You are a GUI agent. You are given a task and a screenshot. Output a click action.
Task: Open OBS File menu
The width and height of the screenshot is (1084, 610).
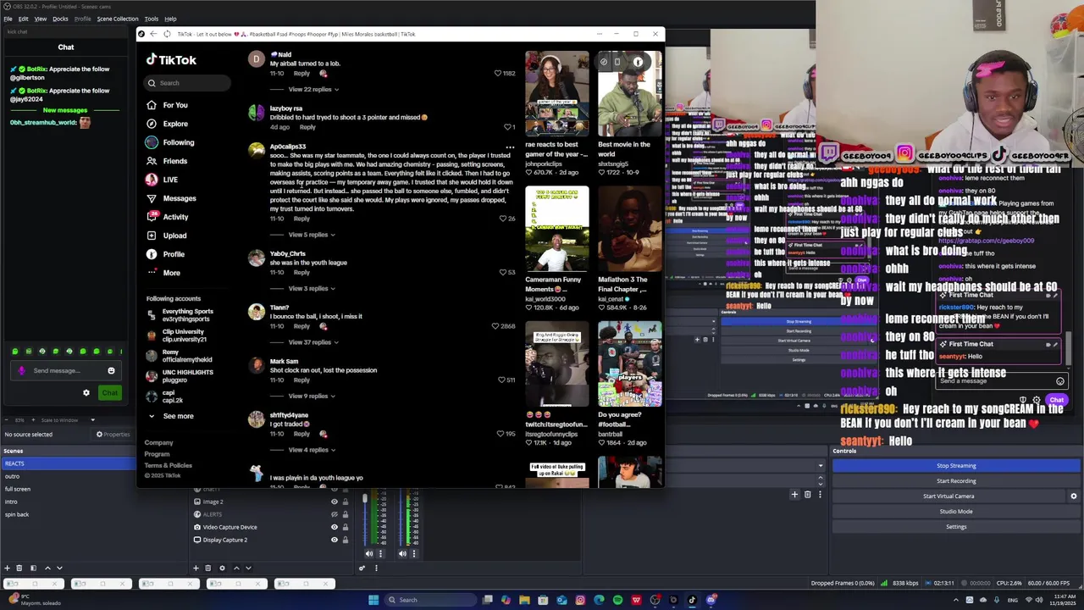pos(8,19)
